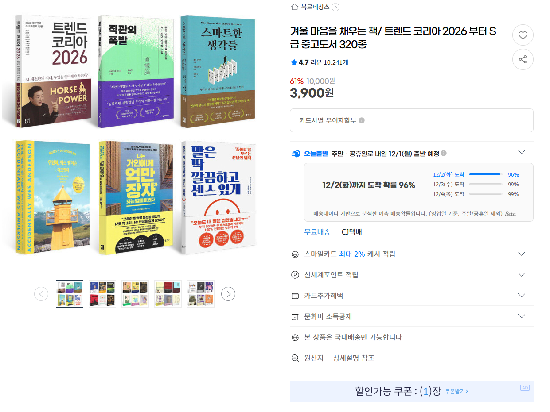Open the 북르네상스 store home icon
550x412 pixels.
[294, 7]
